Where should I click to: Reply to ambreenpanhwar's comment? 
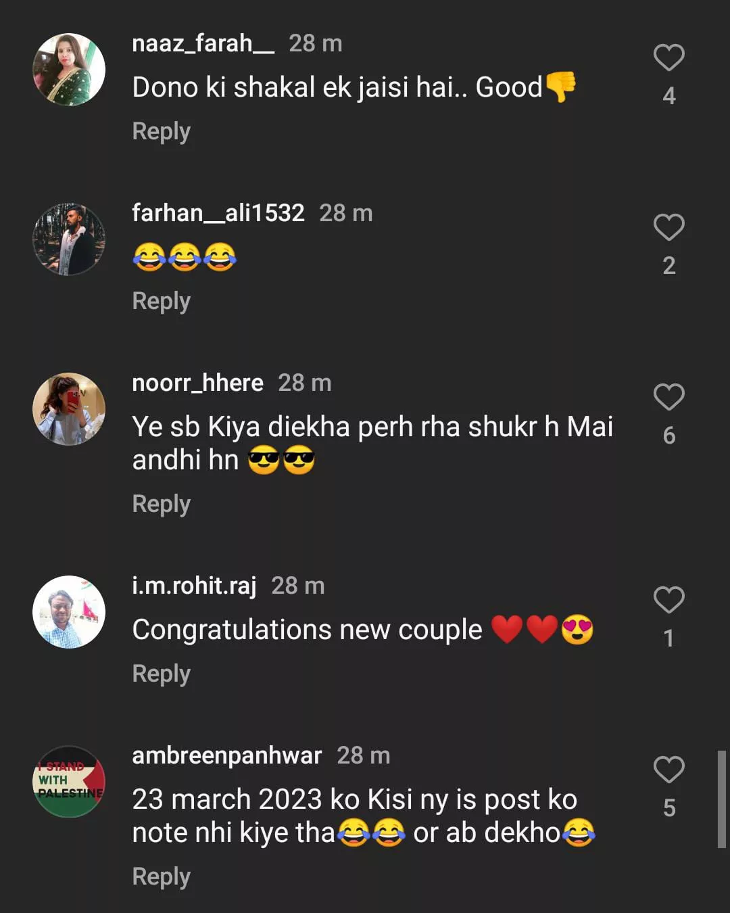pos(161,876)
